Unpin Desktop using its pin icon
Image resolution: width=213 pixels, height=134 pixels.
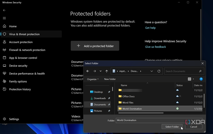click(x=109, y=92)
